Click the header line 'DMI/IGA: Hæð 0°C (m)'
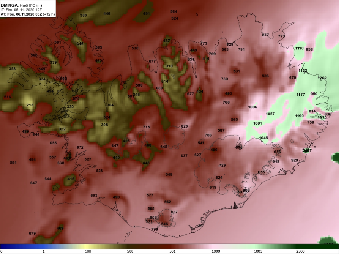The height and width of the screenshot is (254, 339). point(22,5)
